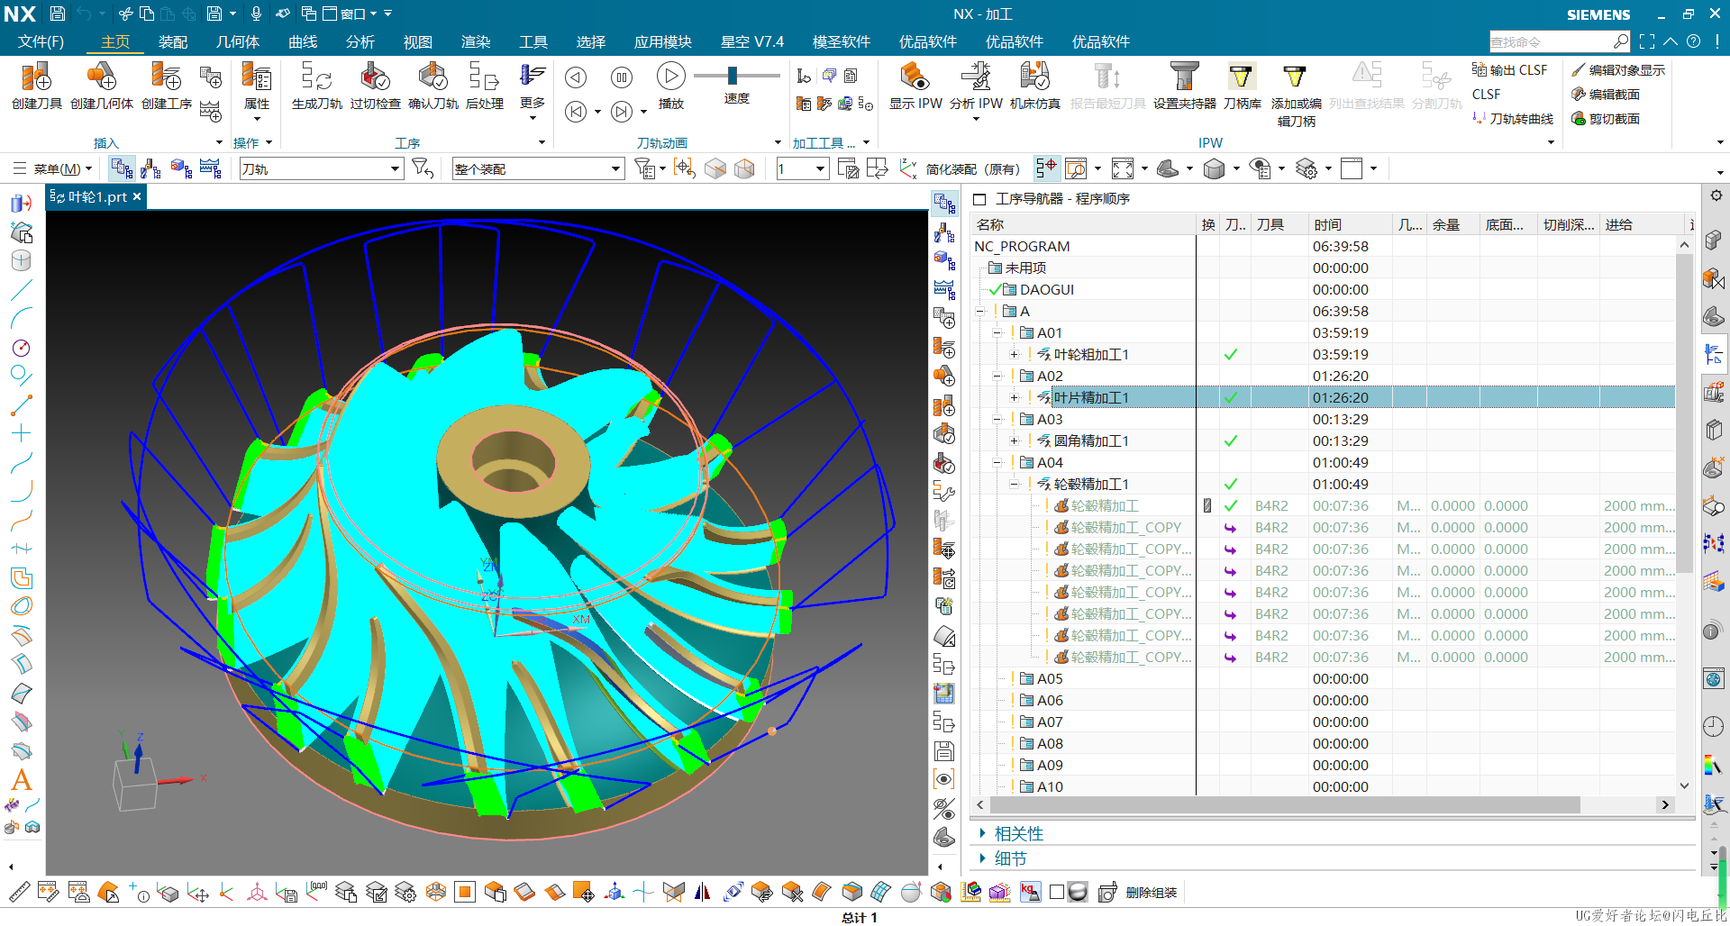This screenshot has width=1730, height=926.
Task: Open the Menu (菜单) dropdown
Action: tap(54, 168)
